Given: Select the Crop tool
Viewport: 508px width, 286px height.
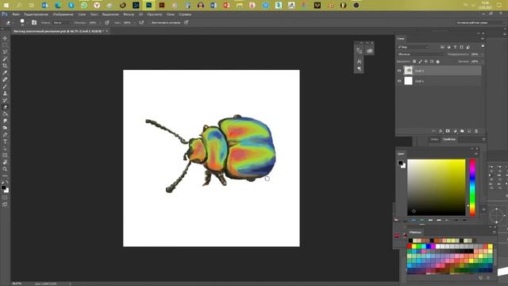Looking at the screenshot, I should click(5, 65).
